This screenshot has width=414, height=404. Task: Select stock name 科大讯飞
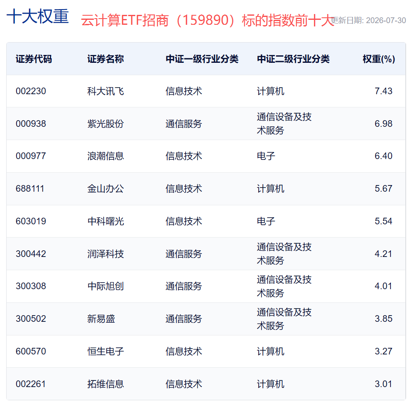[106, 91]
